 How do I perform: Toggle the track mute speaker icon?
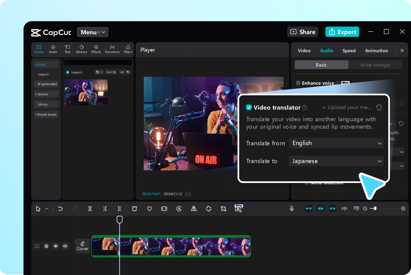point(65,246)
